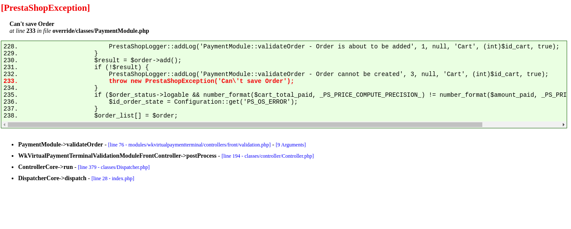Click code line 230 $order->add()
The image size is (571, 229).
pyautogui.click(x=138, y=60)
